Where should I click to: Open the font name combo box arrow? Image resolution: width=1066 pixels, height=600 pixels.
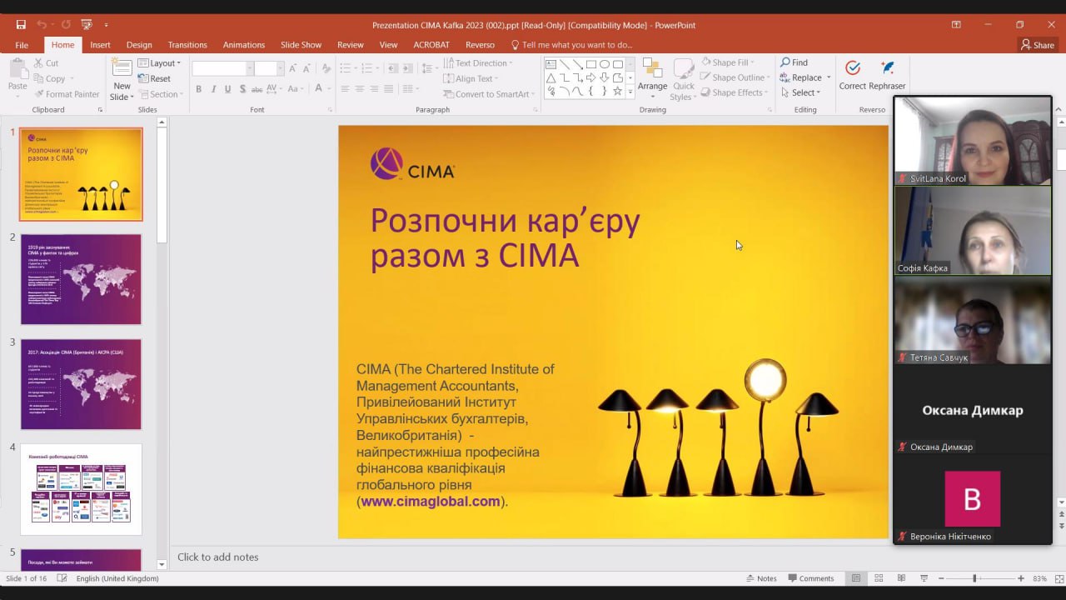click(x=250, y=68)
